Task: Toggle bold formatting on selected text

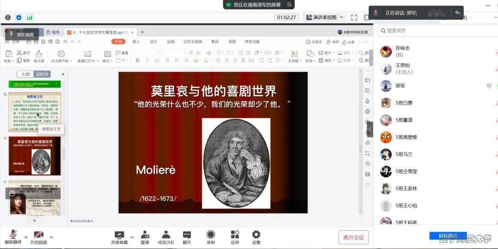Action: point(137,60)
